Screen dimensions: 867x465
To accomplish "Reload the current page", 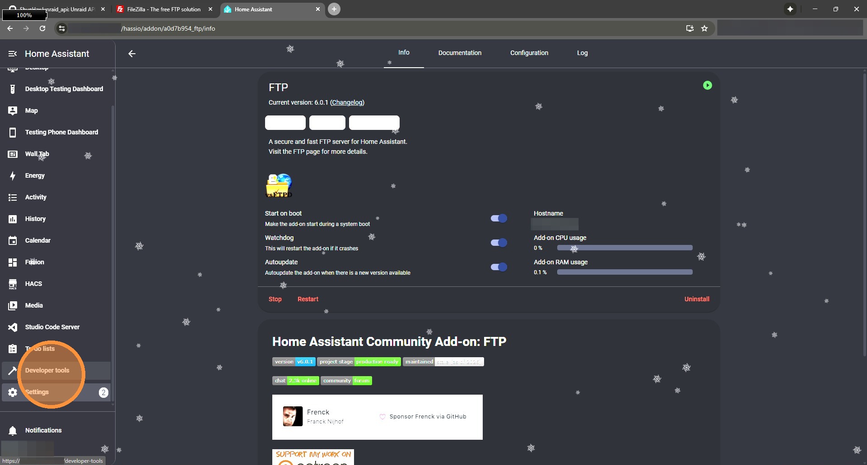I will click(42, 28).
